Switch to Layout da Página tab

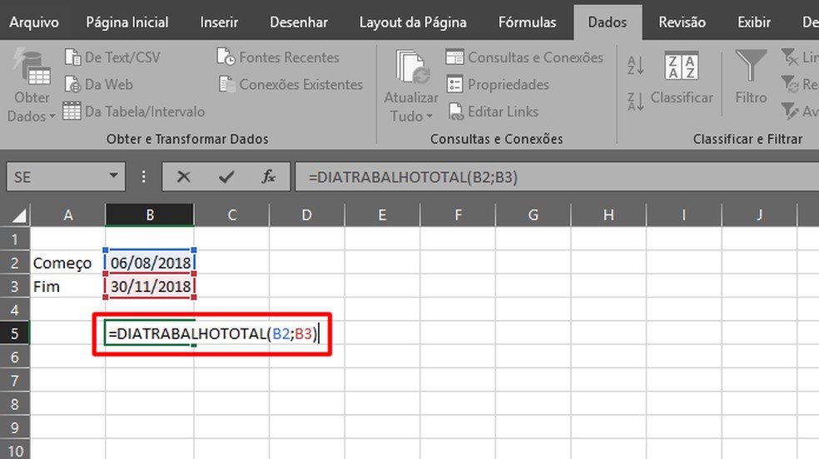pyautogui.click(x=413, y=22)
